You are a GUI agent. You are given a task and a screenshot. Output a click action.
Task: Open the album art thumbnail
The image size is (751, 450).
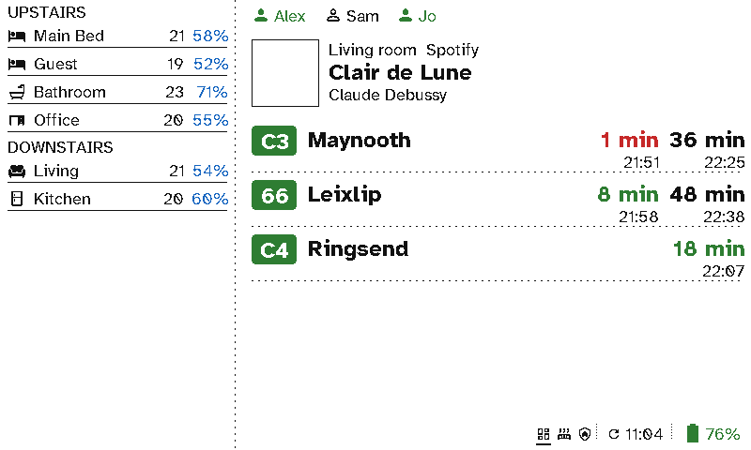click(285, 73)
